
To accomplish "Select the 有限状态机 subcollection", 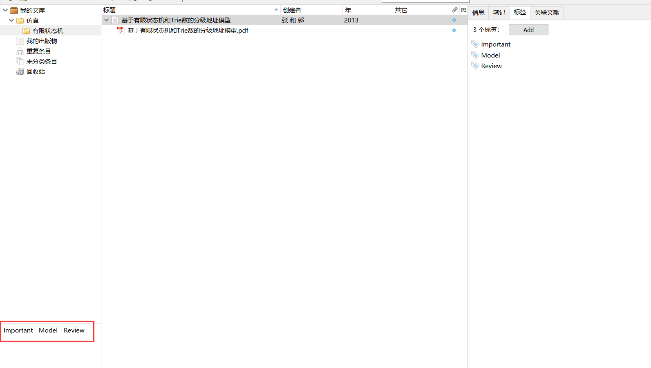I will [48, 31].
